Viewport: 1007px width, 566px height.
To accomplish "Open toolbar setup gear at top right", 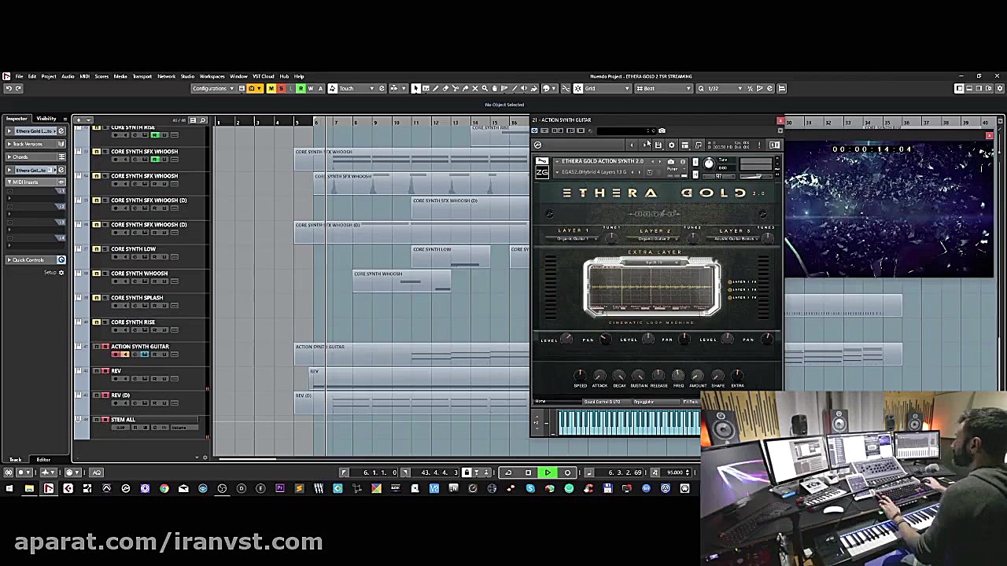I will 998,88.
